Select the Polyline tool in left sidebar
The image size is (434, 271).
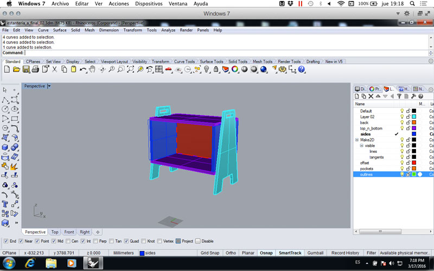(x=5, y=100)
